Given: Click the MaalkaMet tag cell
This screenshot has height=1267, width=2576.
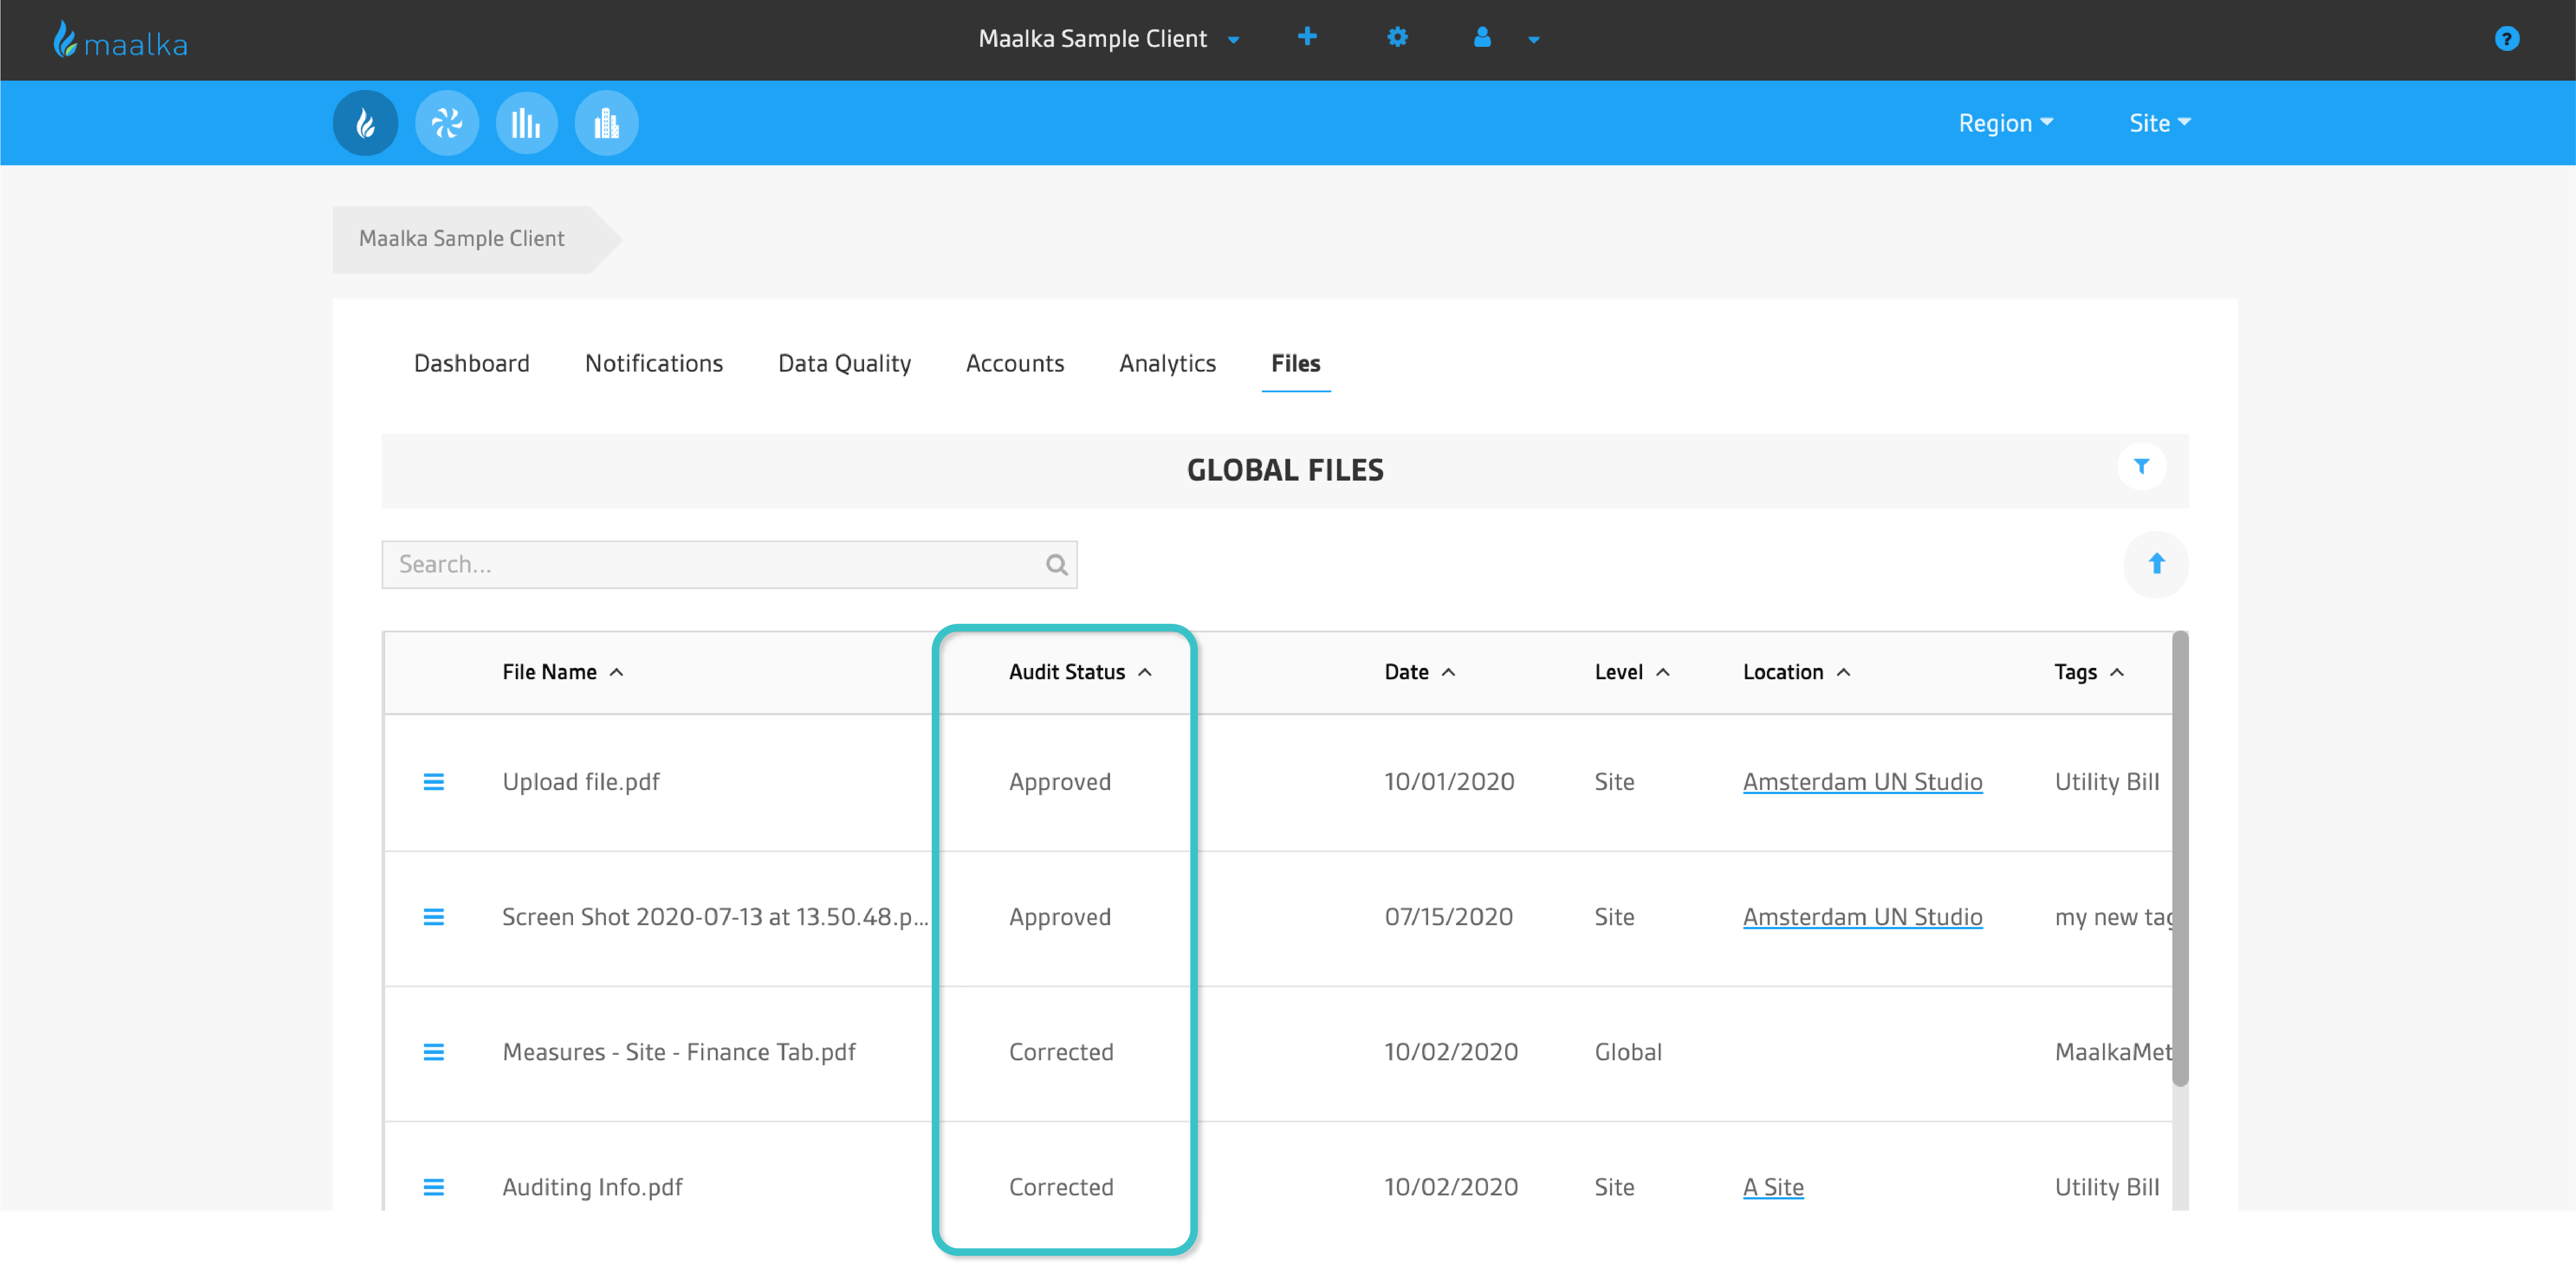Looking at the screenshot, I should [x=2113, y=1052].
